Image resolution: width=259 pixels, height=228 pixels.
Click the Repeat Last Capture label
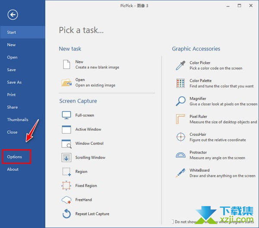pos(92,214)
